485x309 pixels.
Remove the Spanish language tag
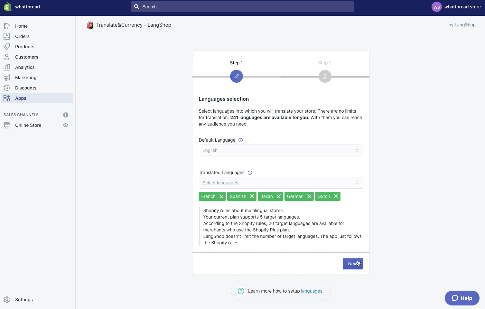pos(252,196)
